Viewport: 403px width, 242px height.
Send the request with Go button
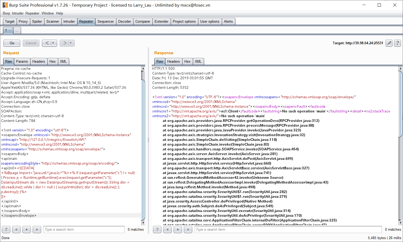(12, 43)
